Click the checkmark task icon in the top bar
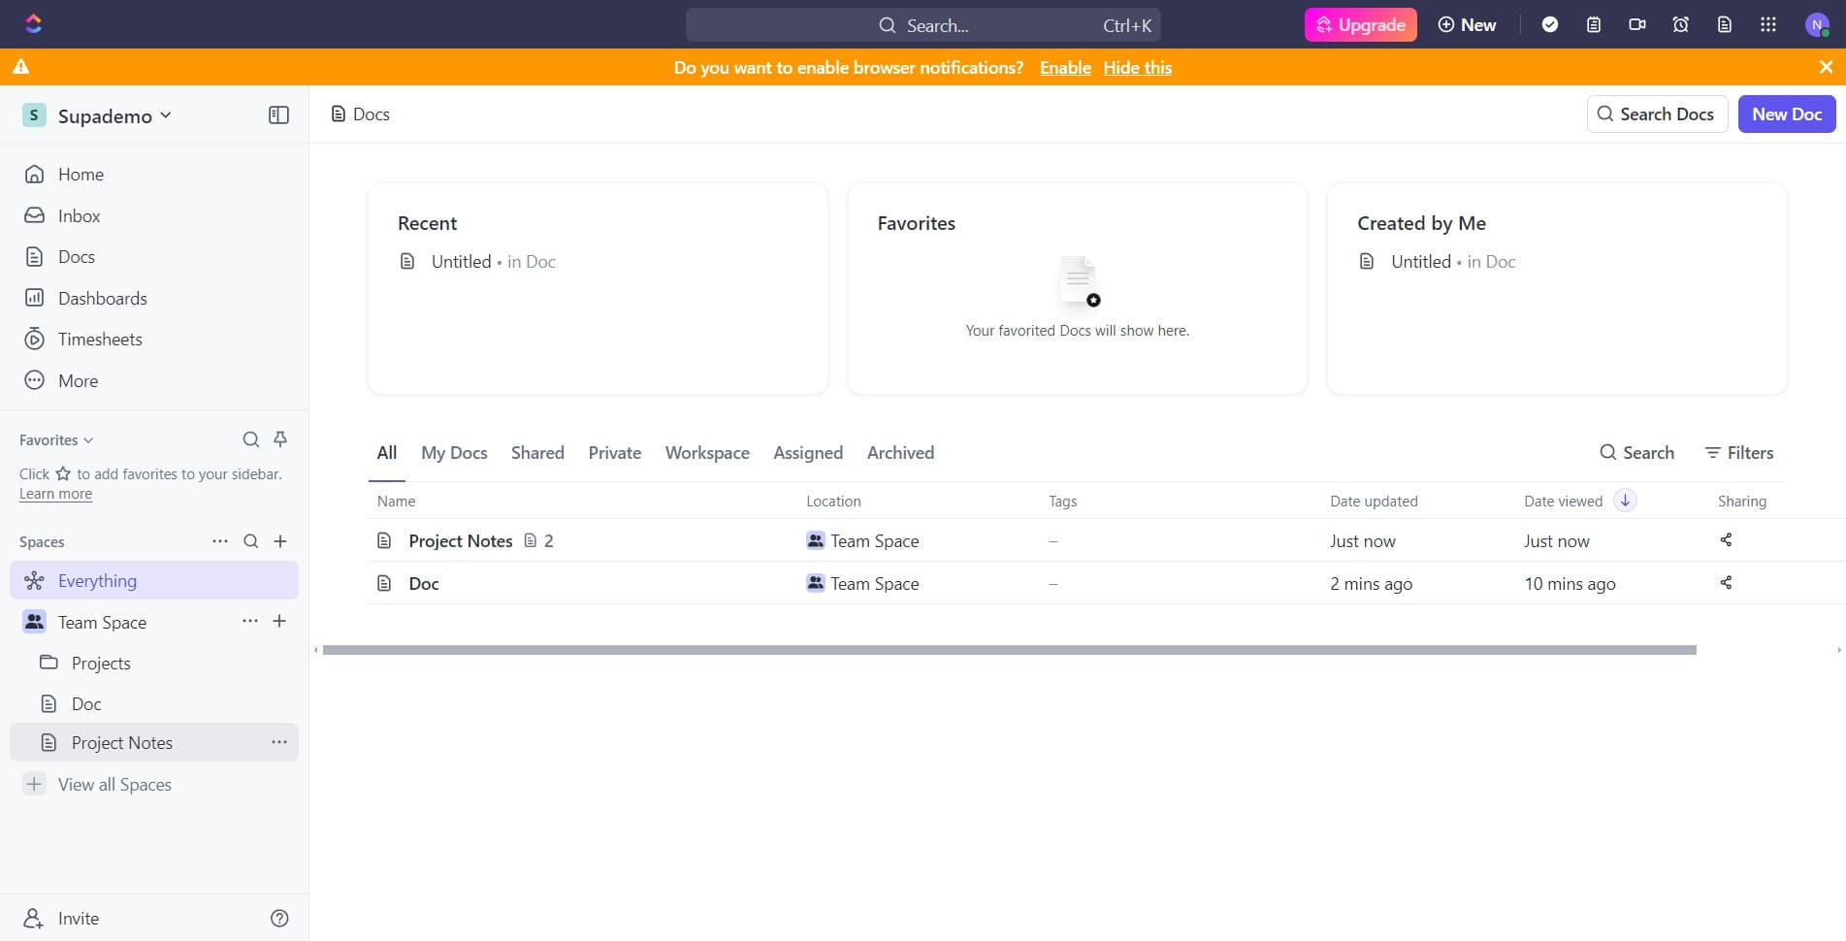Viewport: 1846px width, 941px height. [x=1549, y=24]
